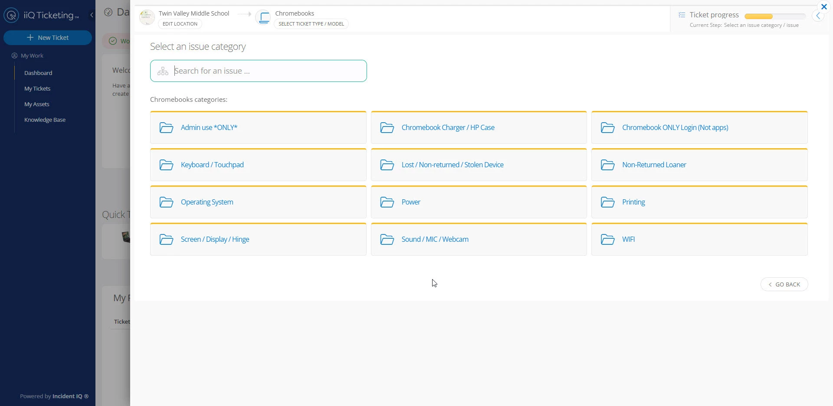Click the dashboard gauge icon behind the dialog
This screenshot has width=833, height=406.
[108, 12]
